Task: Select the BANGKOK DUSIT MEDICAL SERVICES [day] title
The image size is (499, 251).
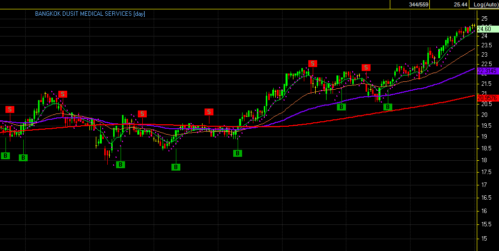Action: 90,14
